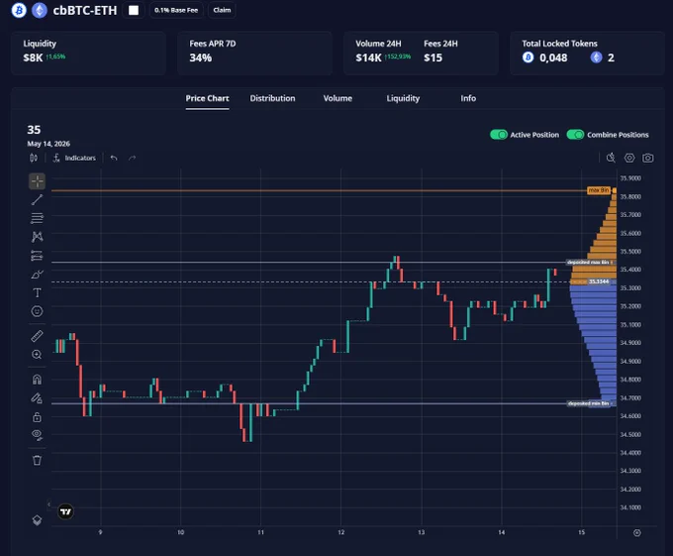This screenshot has height=556, width=673.
Task: Click the white square next to cbBTC-ETH
Action: click(x=134, y=10)
